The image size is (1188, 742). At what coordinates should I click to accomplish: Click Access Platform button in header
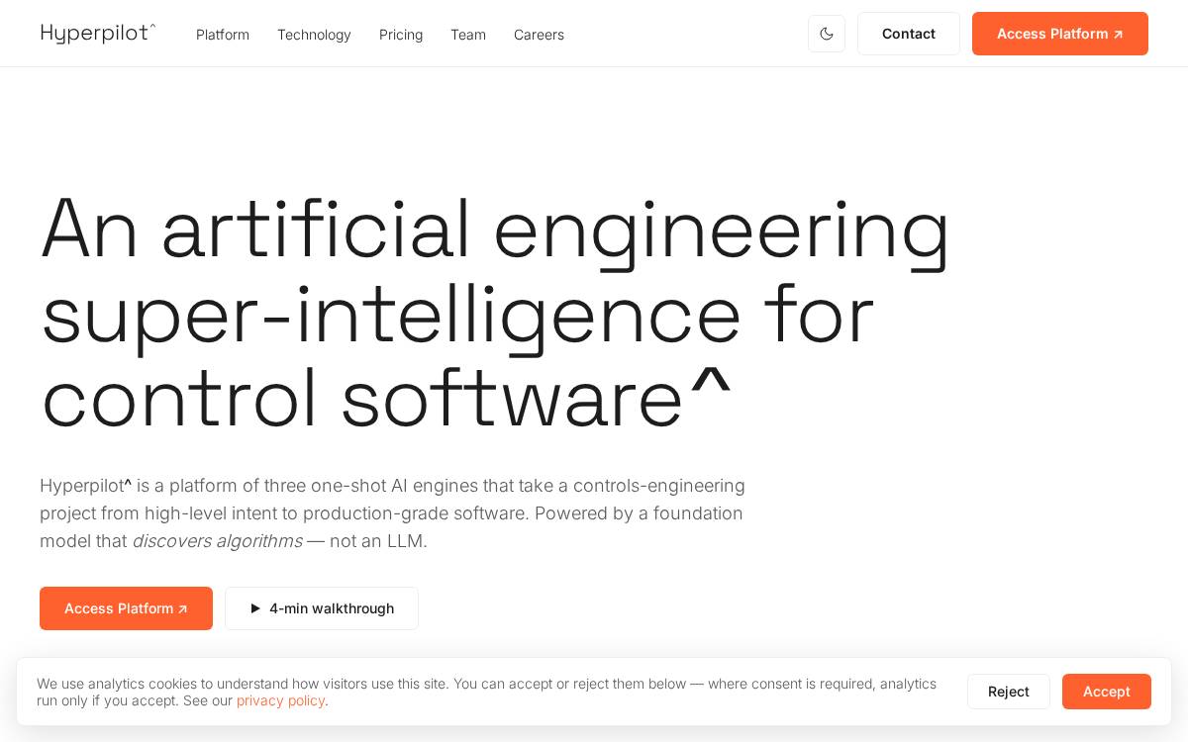1060,34
